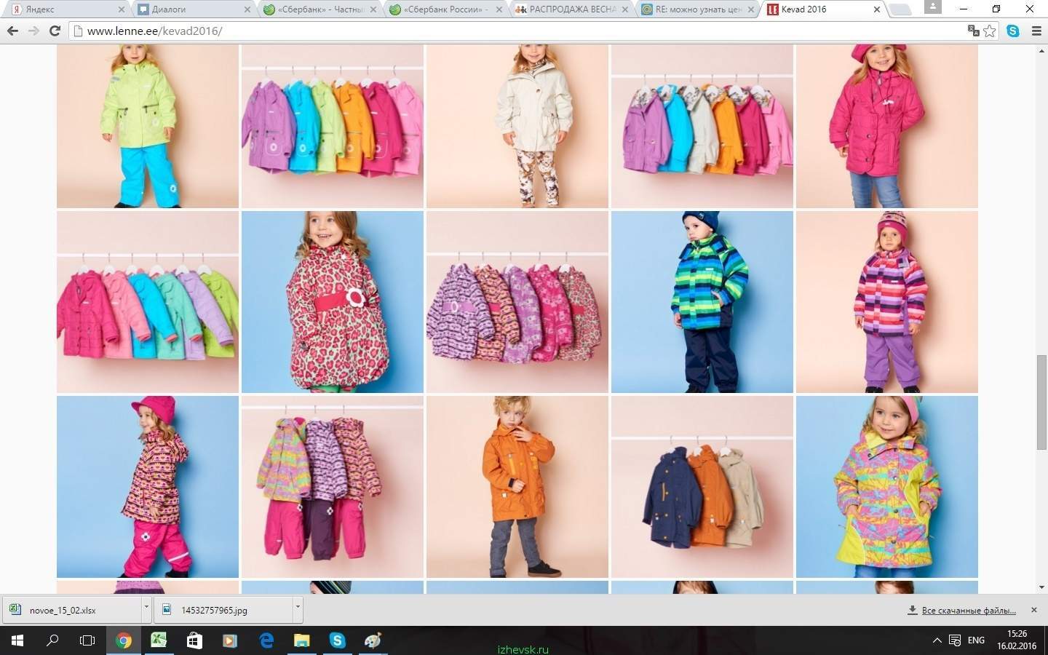Close the downloads bar
1048x655 pixels.
tap(1034, 610)
